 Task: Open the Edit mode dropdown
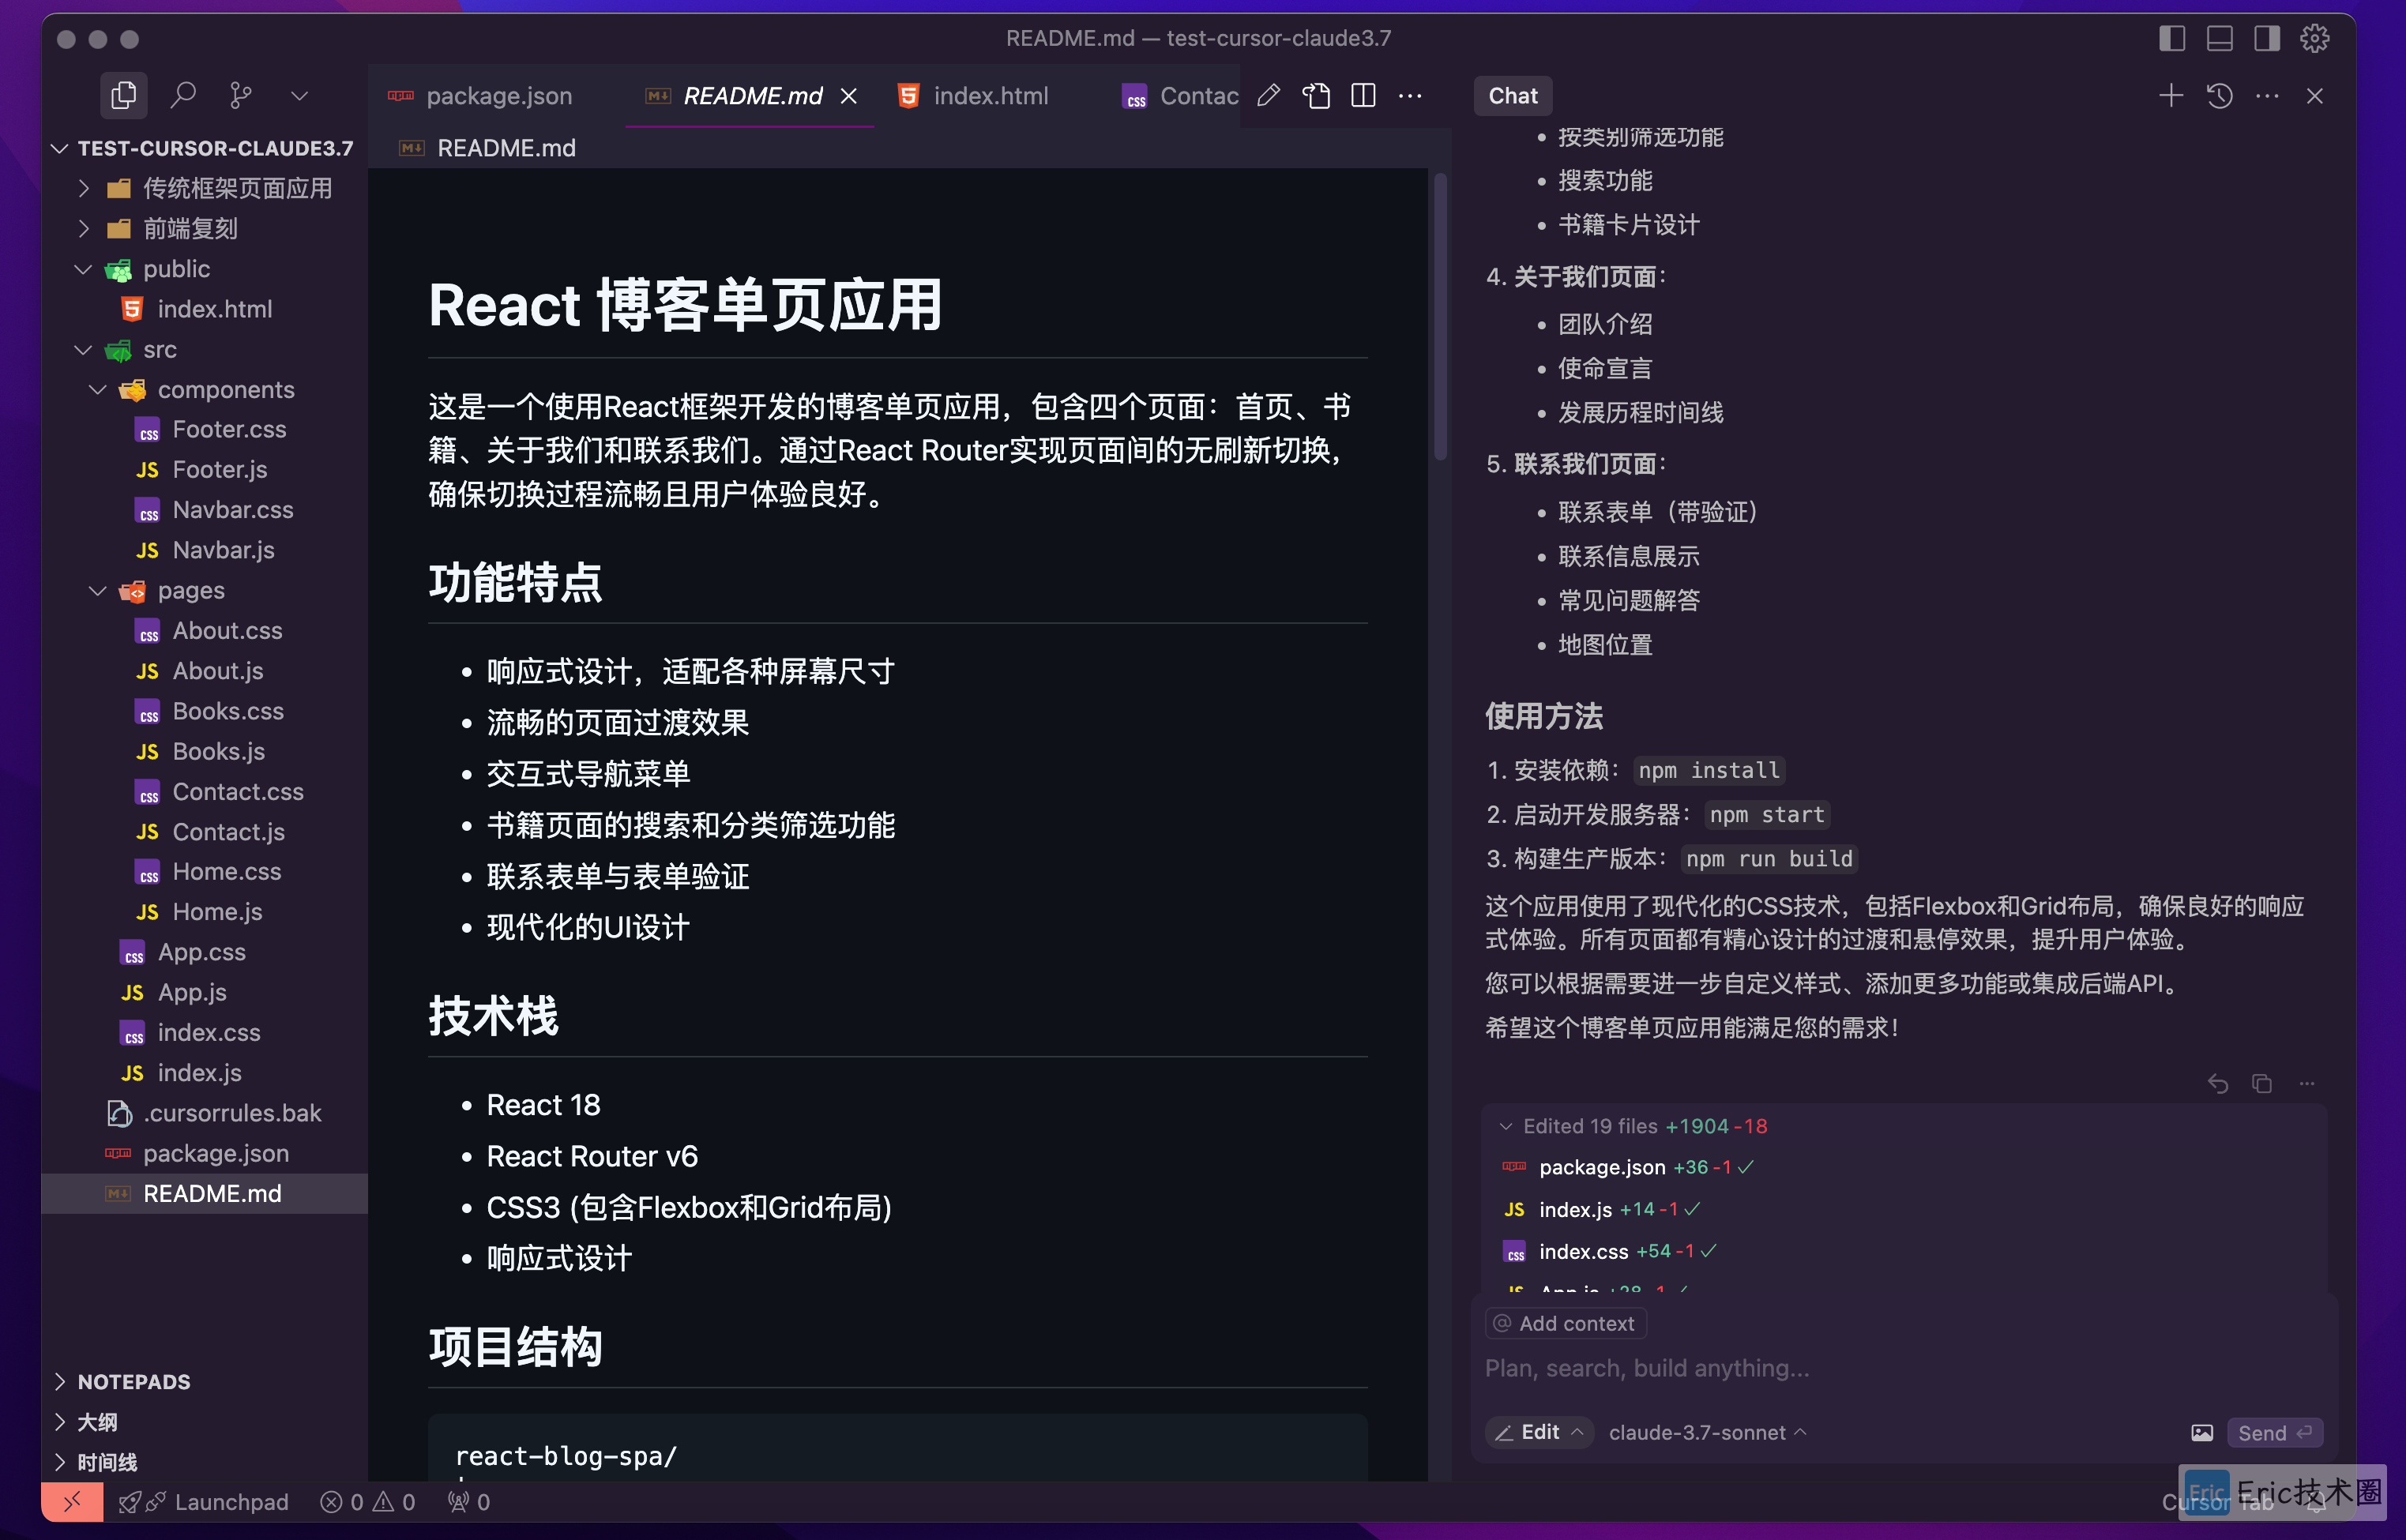tap(1539, 1432)
